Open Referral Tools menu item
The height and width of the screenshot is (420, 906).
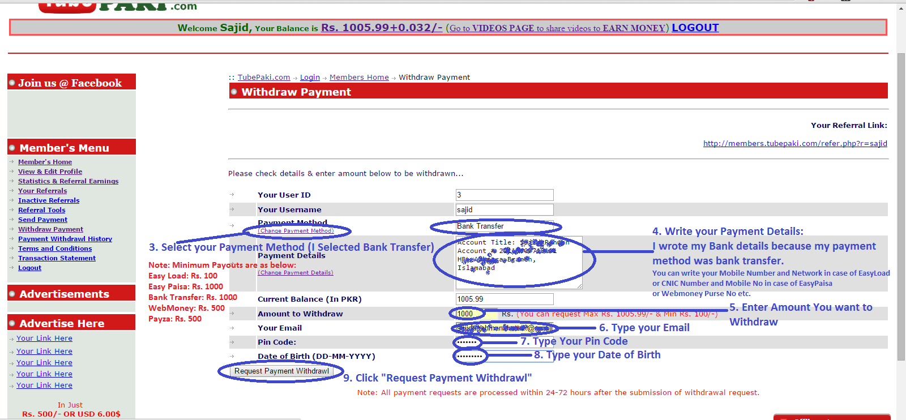coord(41,210)
